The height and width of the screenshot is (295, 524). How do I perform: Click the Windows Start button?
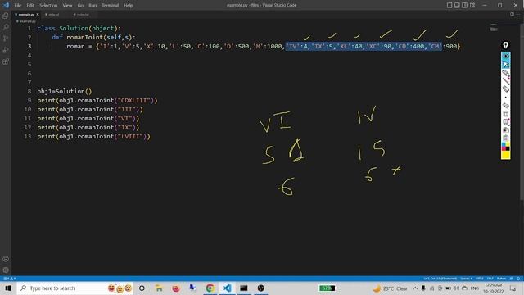pyautogui.click(x=7, y=288)
